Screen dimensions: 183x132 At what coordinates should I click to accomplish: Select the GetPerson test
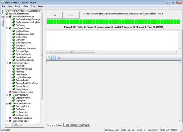(x=20, y=109)
